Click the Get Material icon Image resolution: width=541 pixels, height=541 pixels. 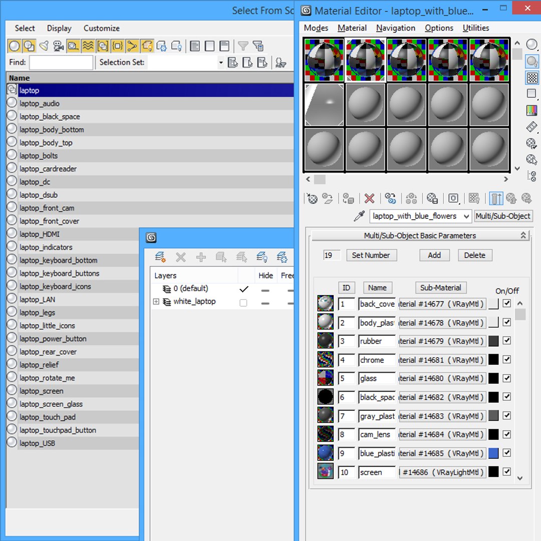pos(312,198)
